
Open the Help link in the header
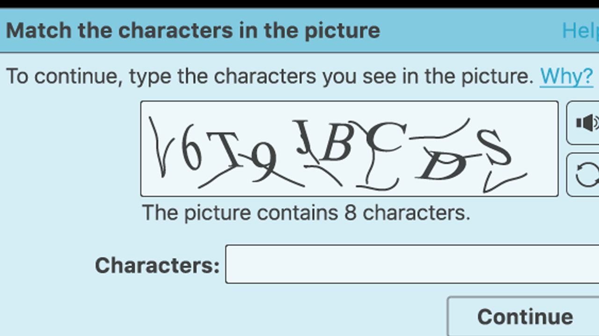tap(580, 31)
